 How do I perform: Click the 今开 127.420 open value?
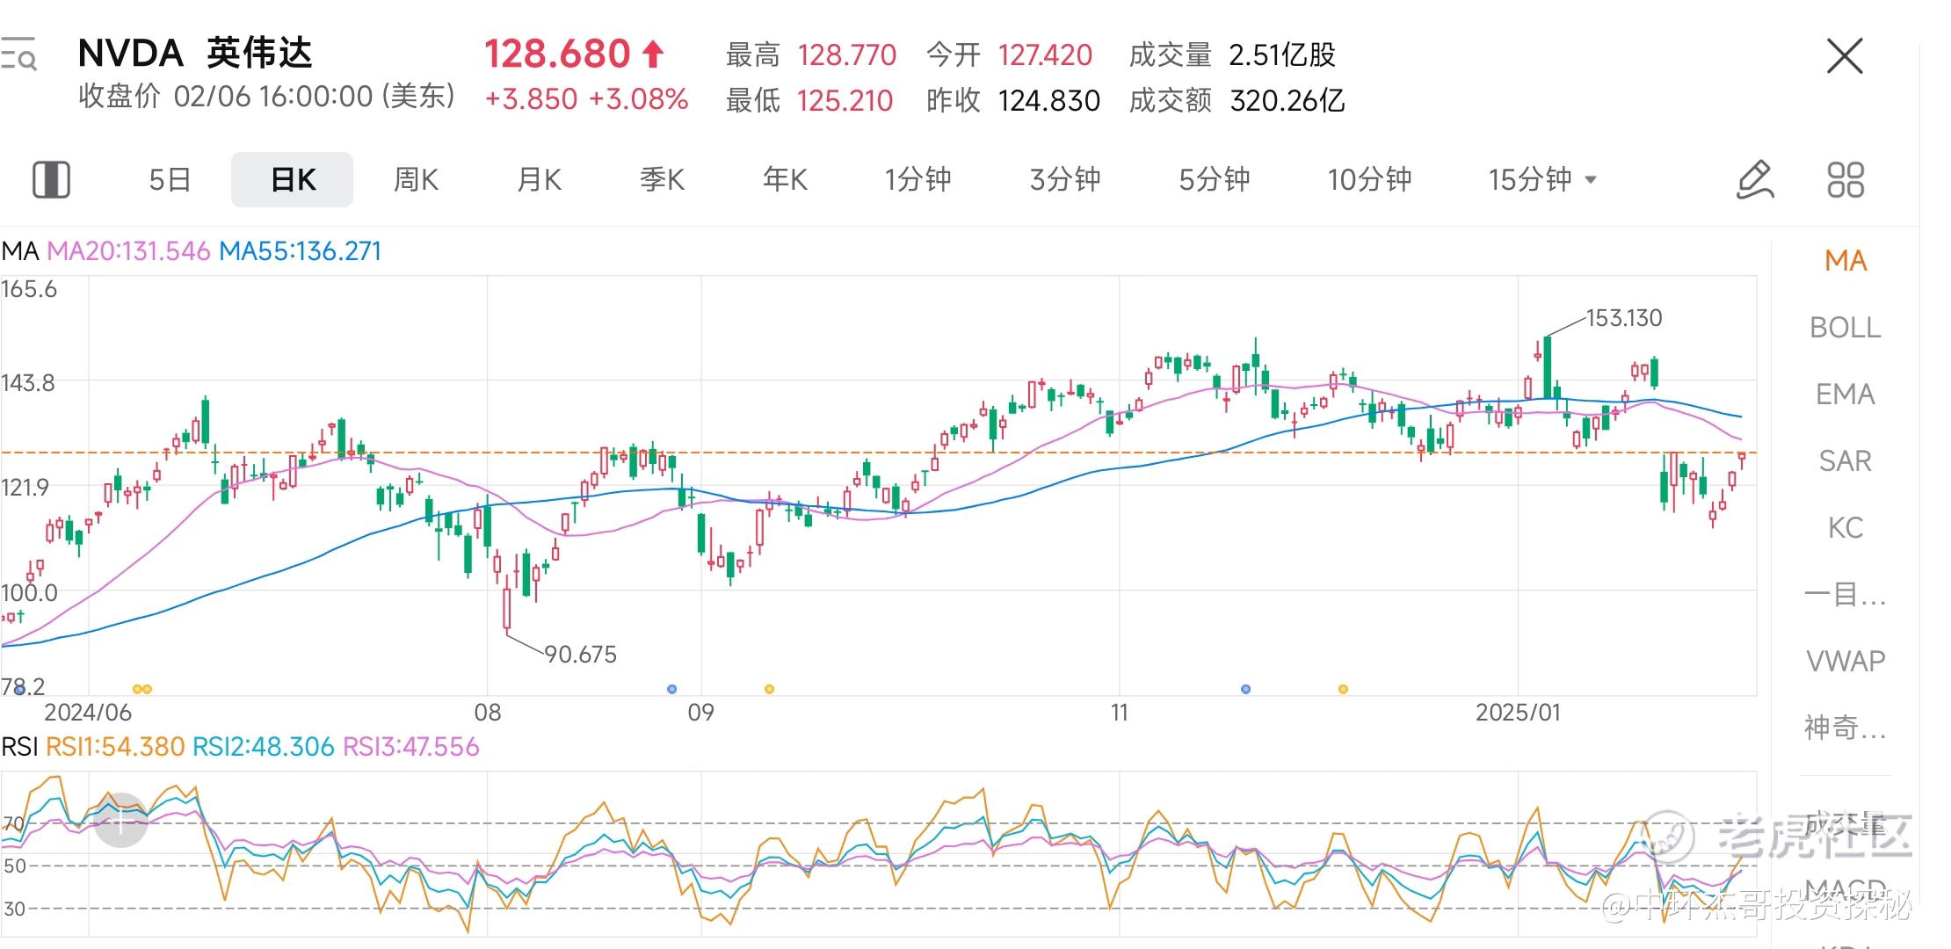pyautogui.click(x=1009, y=55)
